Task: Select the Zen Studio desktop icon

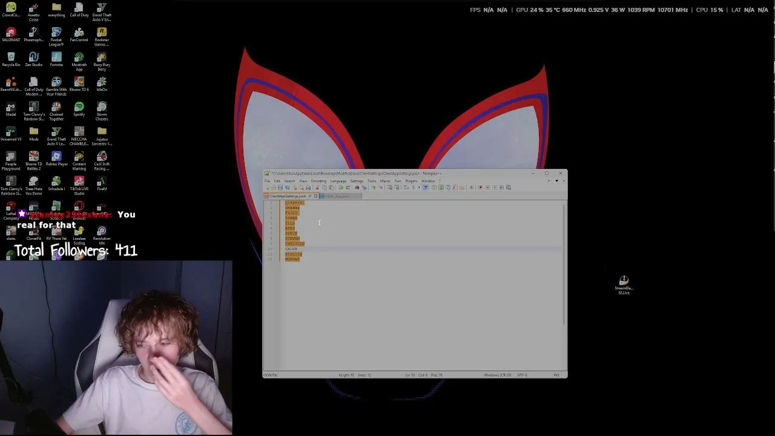Action: 33,60
